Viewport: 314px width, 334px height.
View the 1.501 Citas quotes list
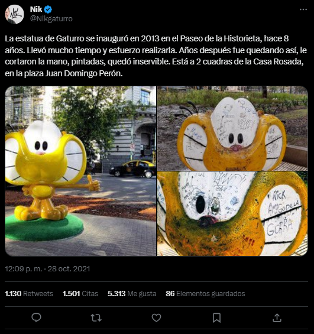tap(80, 294)
